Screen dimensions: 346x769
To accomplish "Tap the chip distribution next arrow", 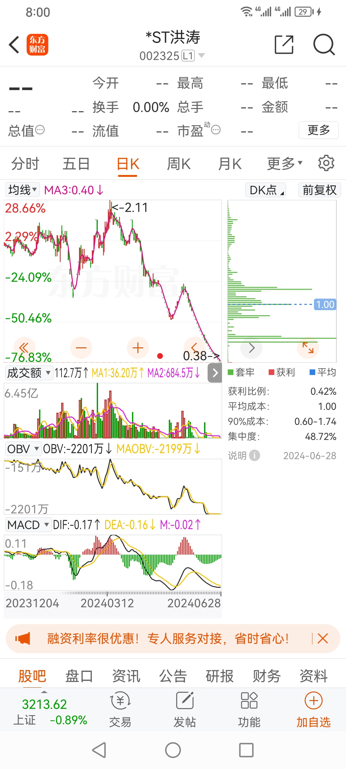I will point(251,348).
